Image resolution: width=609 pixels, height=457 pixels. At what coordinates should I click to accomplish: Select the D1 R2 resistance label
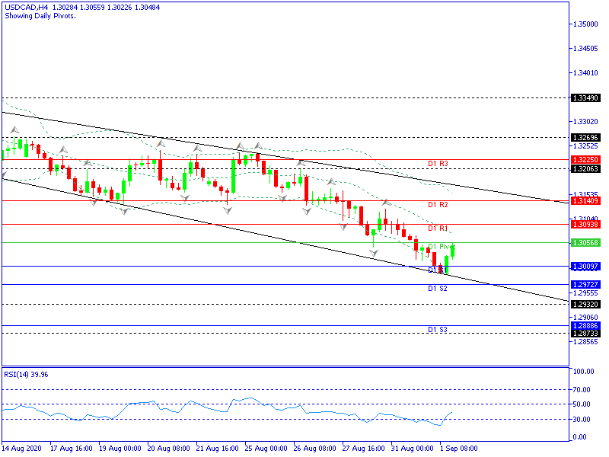click(437, 205)
